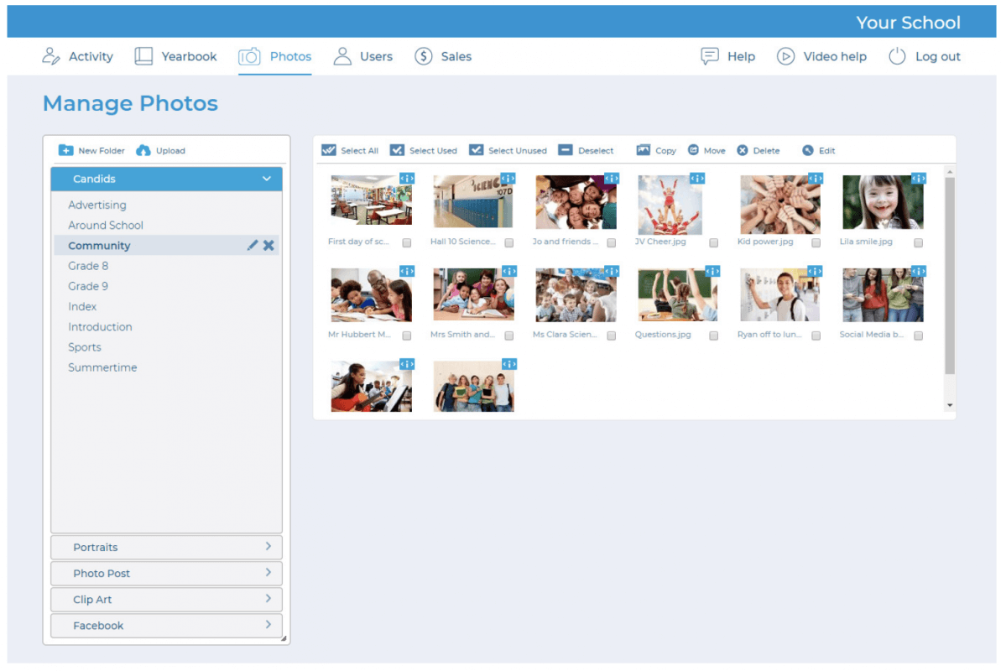
Task: Click the Delete photos icon
Action: click(x=743, y=150)
